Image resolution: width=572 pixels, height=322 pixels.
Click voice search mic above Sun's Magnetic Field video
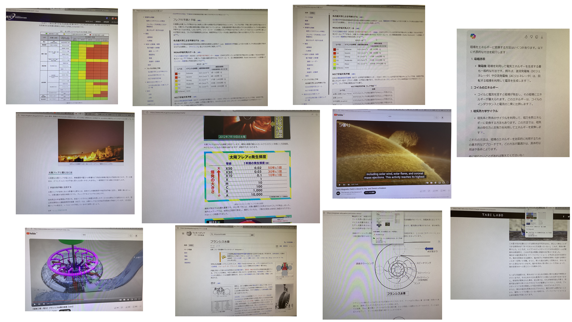click(x=442, y=117)
